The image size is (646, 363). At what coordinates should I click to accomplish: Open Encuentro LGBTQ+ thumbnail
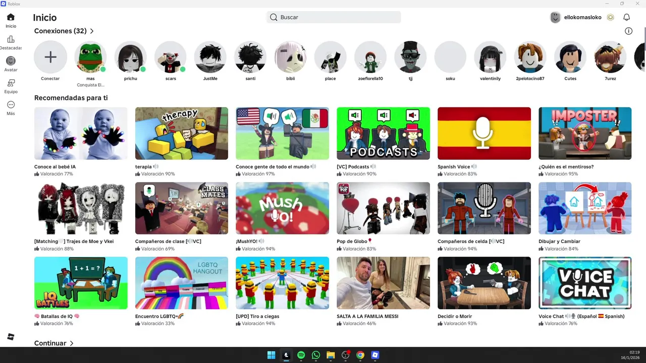click(182, 283)
